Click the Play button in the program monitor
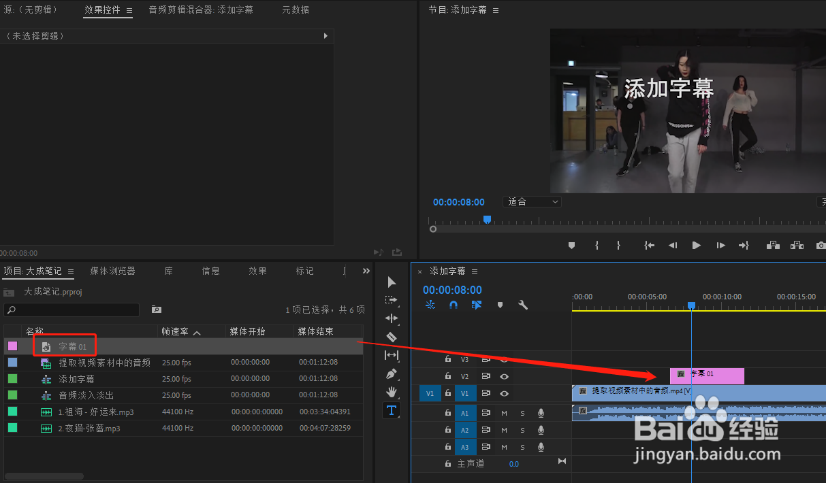The image size is (826, 483). (x=697, y=246)
